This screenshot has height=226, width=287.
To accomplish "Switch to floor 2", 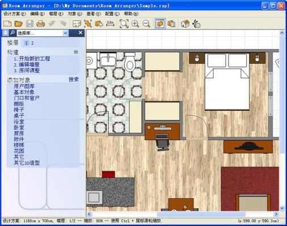I will tap(32, 43).
